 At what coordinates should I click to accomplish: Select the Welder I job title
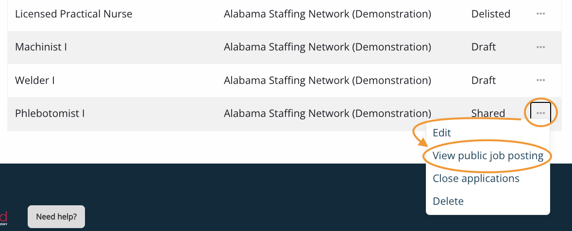35,80
